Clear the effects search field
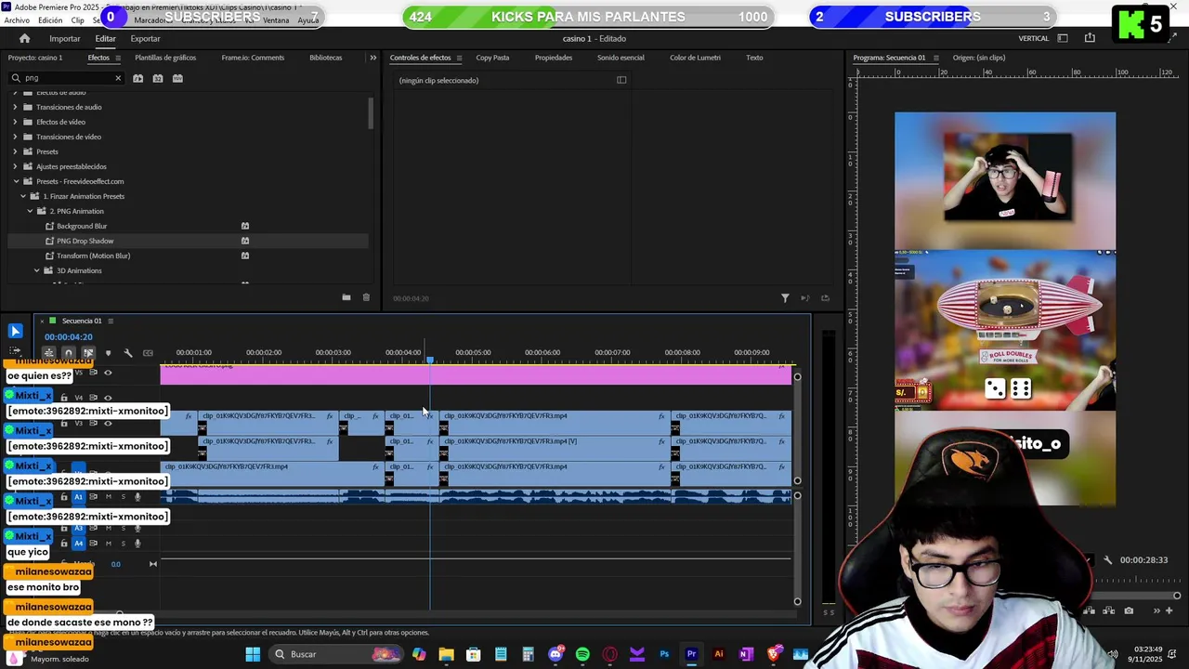The height and width of the screenshot is (669, 1189). tap(118, 78)
